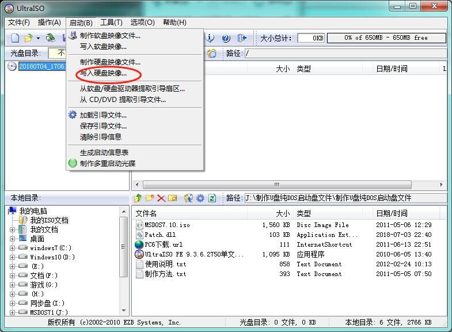The image size is (452, 332).
Task: Click the UltraISO PE application icon
Action: point(139,254)
